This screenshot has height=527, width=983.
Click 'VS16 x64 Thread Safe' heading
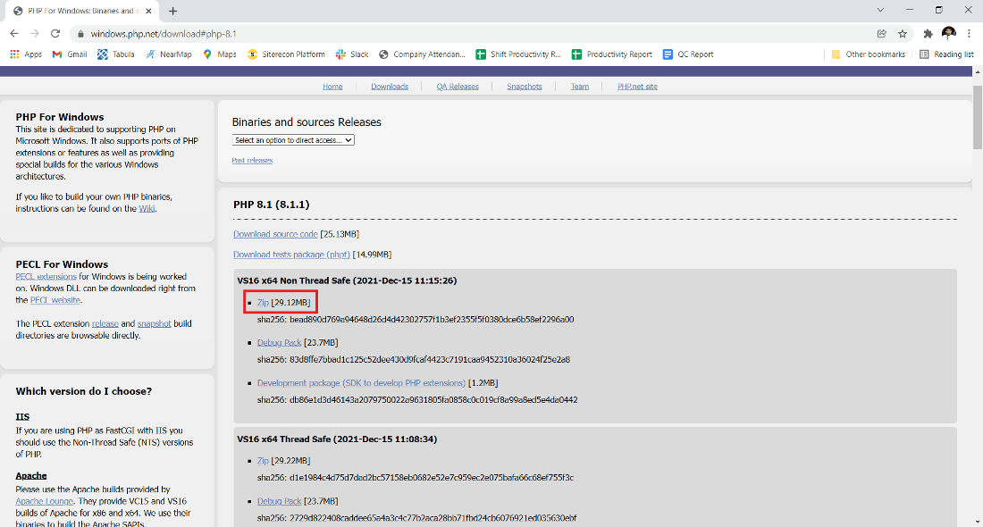pyautogui.click(x=337, y=439)
